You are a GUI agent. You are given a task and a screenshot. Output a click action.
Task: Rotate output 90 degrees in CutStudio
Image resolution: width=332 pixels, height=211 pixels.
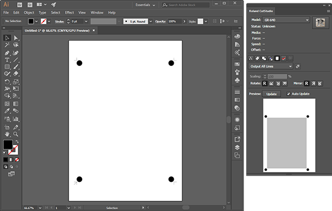tap(271, 83)
